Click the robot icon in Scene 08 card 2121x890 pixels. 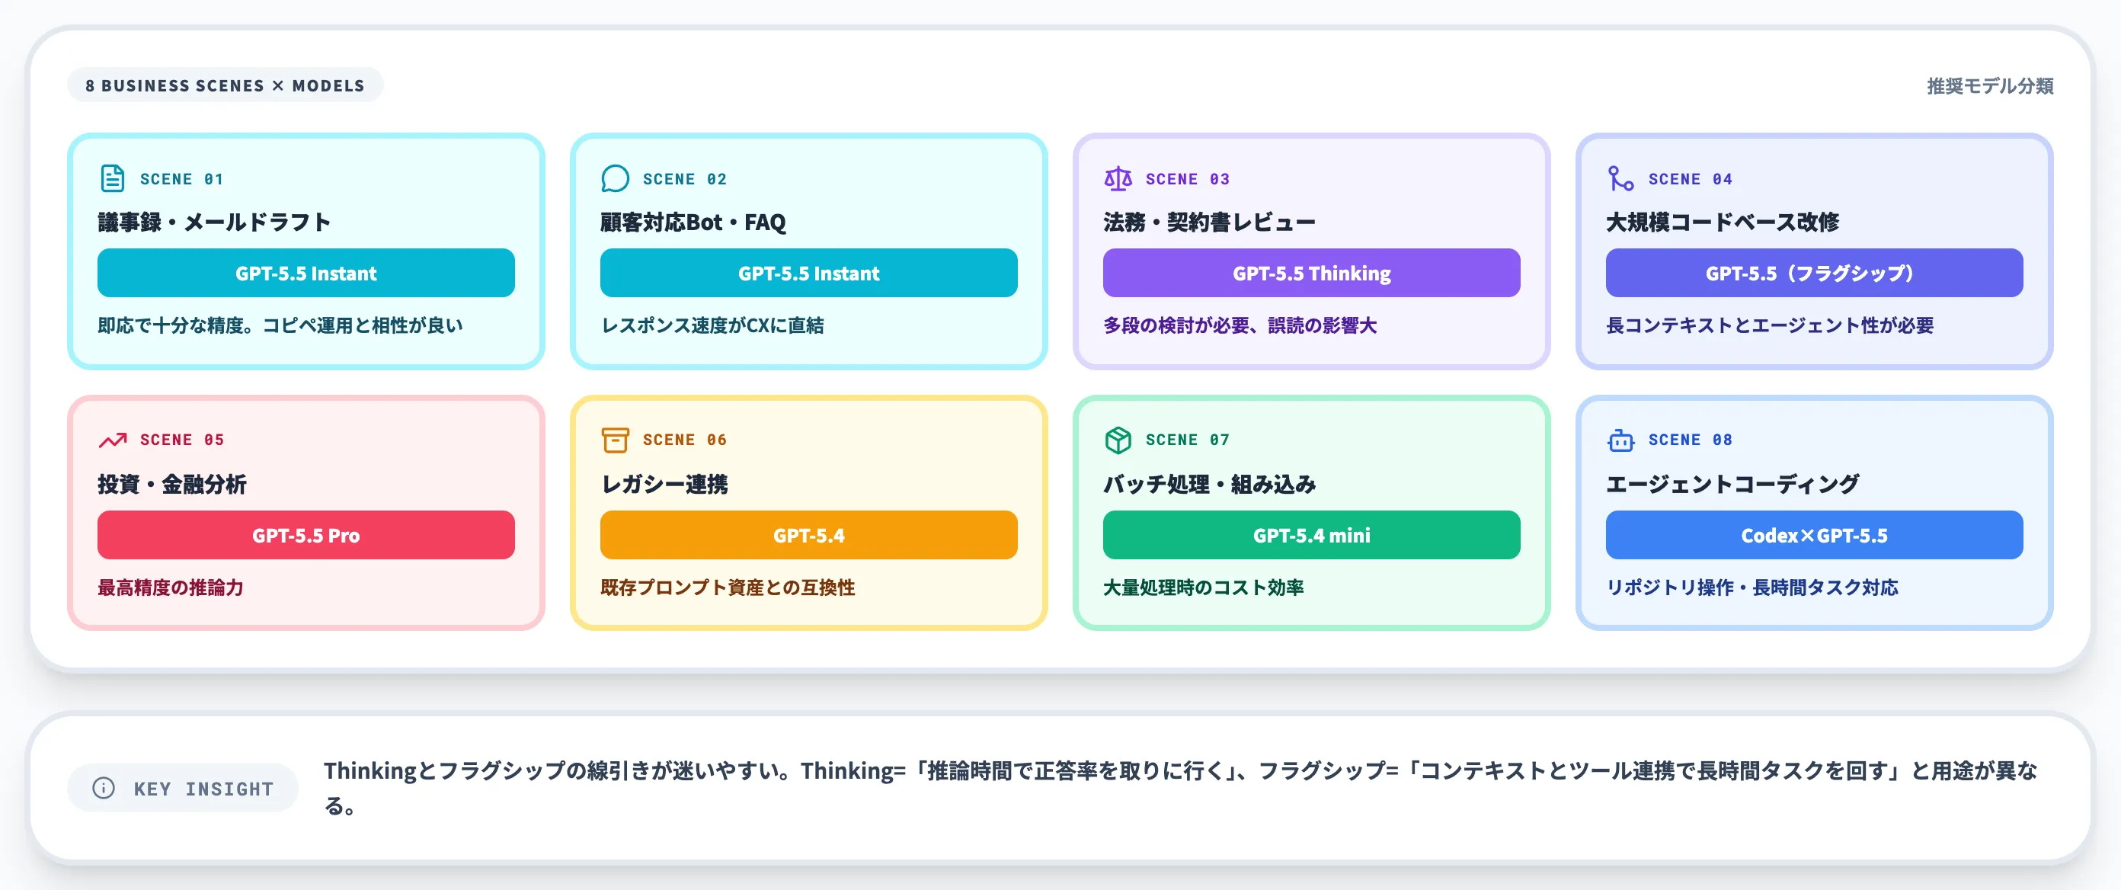[1620, 440]
